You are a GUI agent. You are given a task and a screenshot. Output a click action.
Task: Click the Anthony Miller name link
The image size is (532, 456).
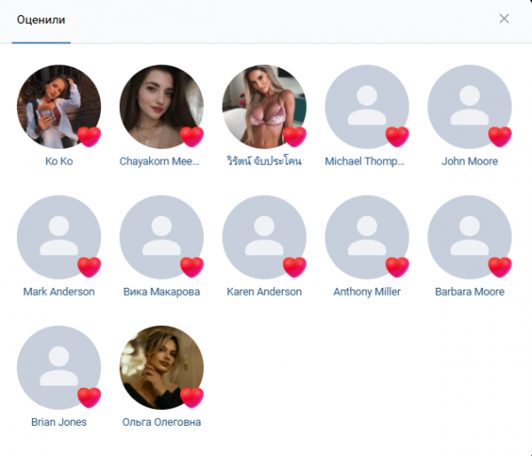click(x=367, y=291)
